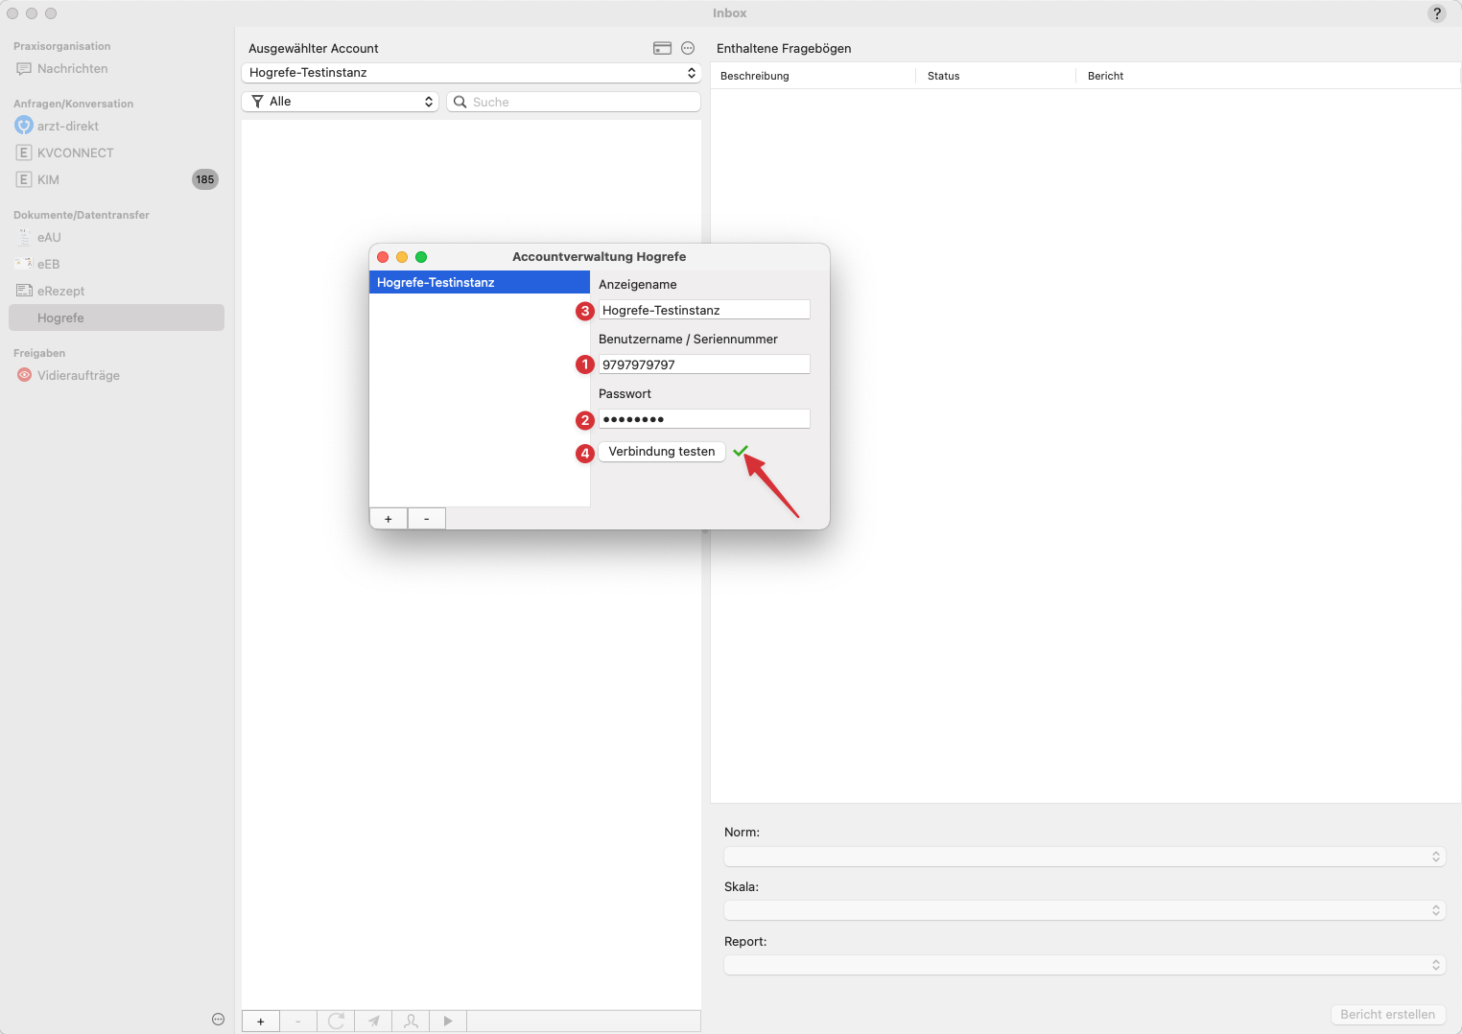The width and height of the screenshot is (1462, 1034).
Task: Click the Passwort field
Action: click(704, 419)
